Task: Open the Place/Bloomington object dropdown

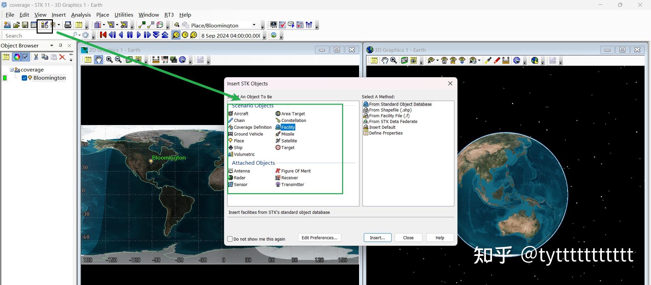Action: coord(254,25)
